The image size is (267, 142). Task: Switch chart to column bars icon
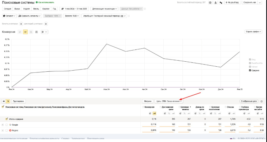click(36, 32)
